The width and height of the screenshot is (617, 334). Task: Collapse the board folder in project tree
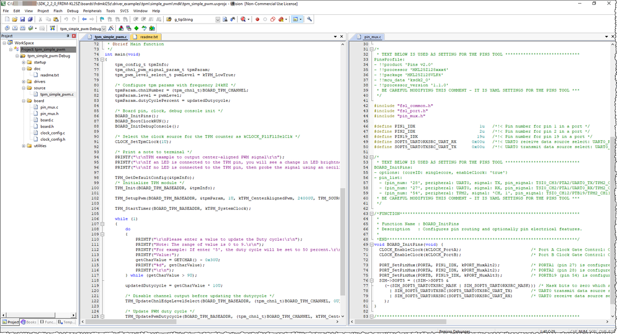coord(22,101)
